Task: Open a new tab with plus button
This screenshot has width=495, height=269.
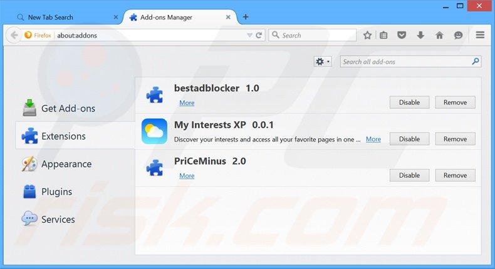Action: pos(245,17)
